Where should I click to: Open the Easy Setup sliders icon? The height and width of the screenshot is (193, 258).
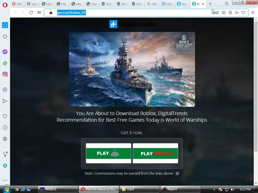(x=253, y=13)
